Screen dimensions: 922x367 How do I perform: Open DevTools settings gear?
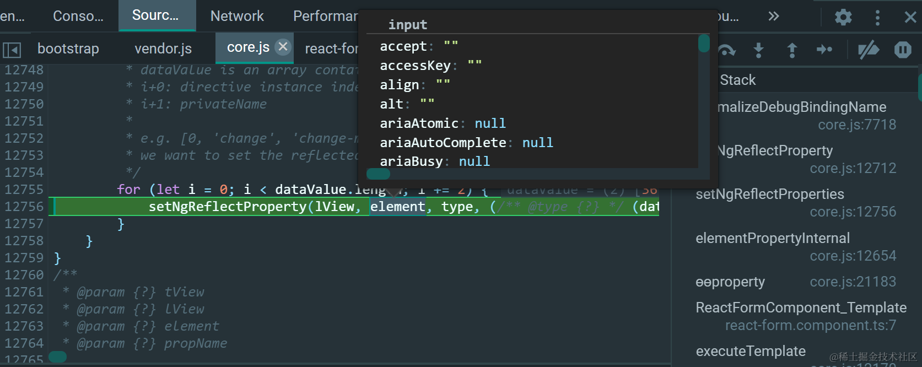(843, 17)
